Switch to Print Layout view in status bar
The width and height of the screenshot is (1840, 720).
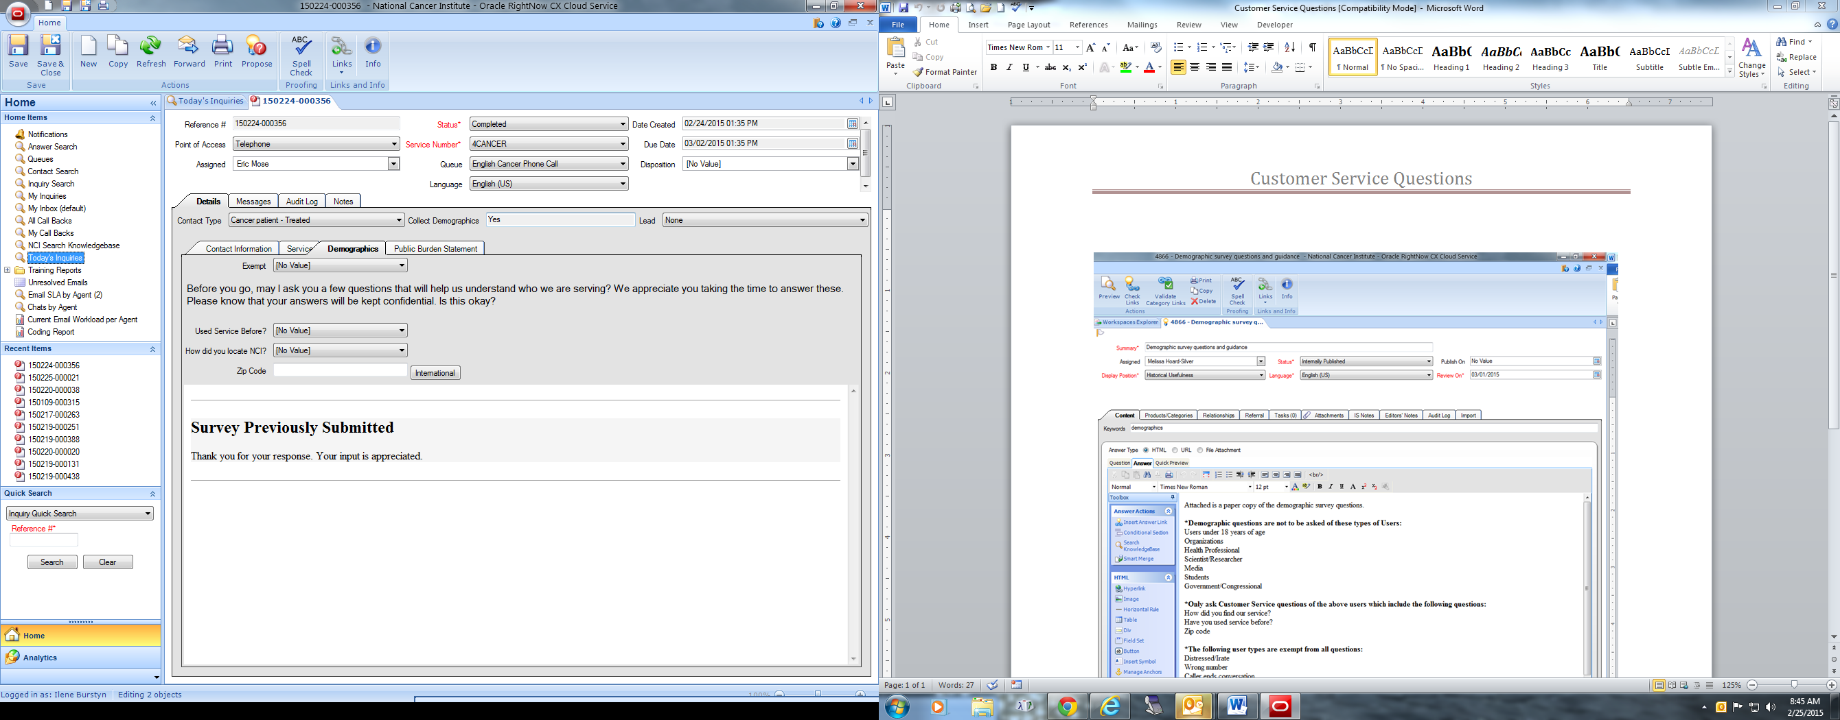[x=1659, y=685]
